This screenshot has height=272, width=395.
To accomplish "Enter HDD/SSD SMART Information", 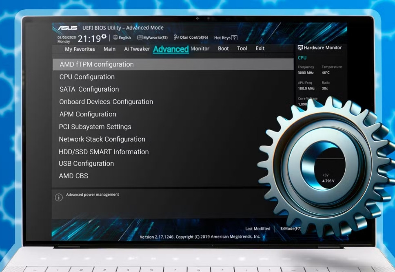I will pos(104,152).
